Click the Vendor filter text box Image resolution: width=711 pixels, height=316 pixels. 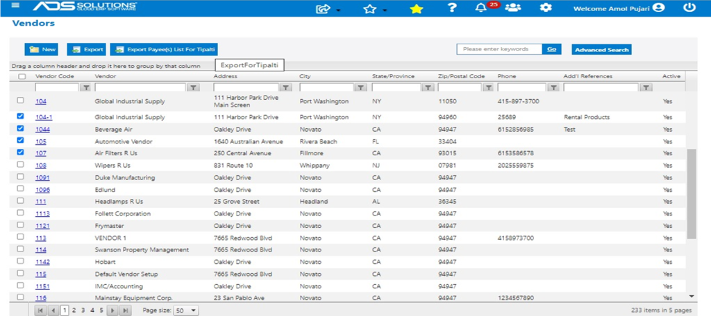[x=140, y=87]
